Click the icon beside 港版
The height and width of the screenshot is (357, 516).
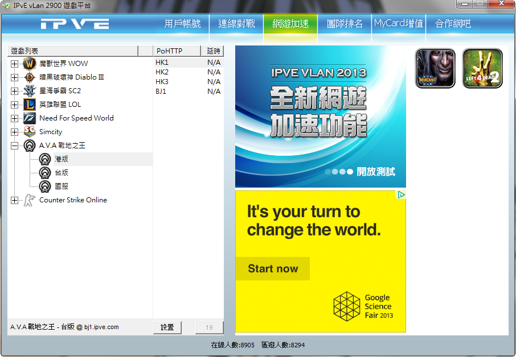coord(45,159)
